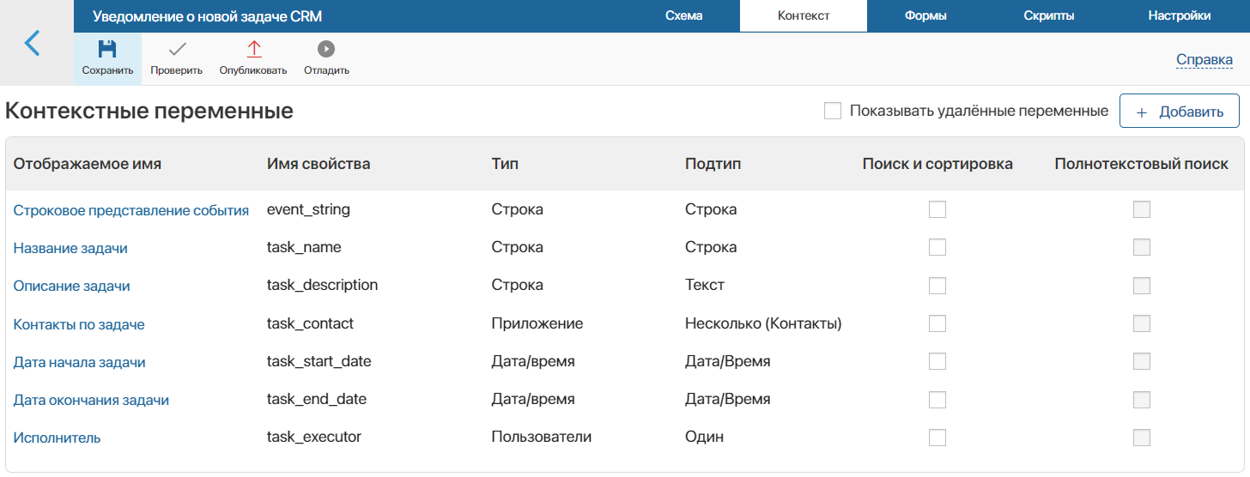Click the Приложение type cell
Viewport: 1250px width, 477px height.
537,323
